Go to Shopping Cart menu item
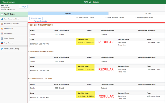The height and width of the screenshot is (104, 166). 14,29
